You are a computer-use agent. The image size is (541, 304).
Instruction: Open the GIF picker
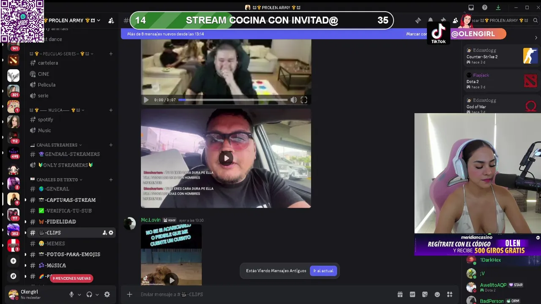[x=413, y=294]
